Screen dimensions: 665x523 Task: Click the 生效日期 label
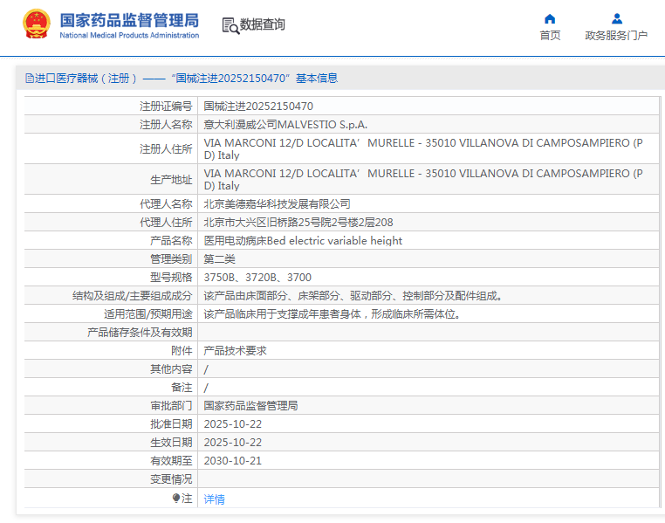pyautogui.click(x=171, y=443)
